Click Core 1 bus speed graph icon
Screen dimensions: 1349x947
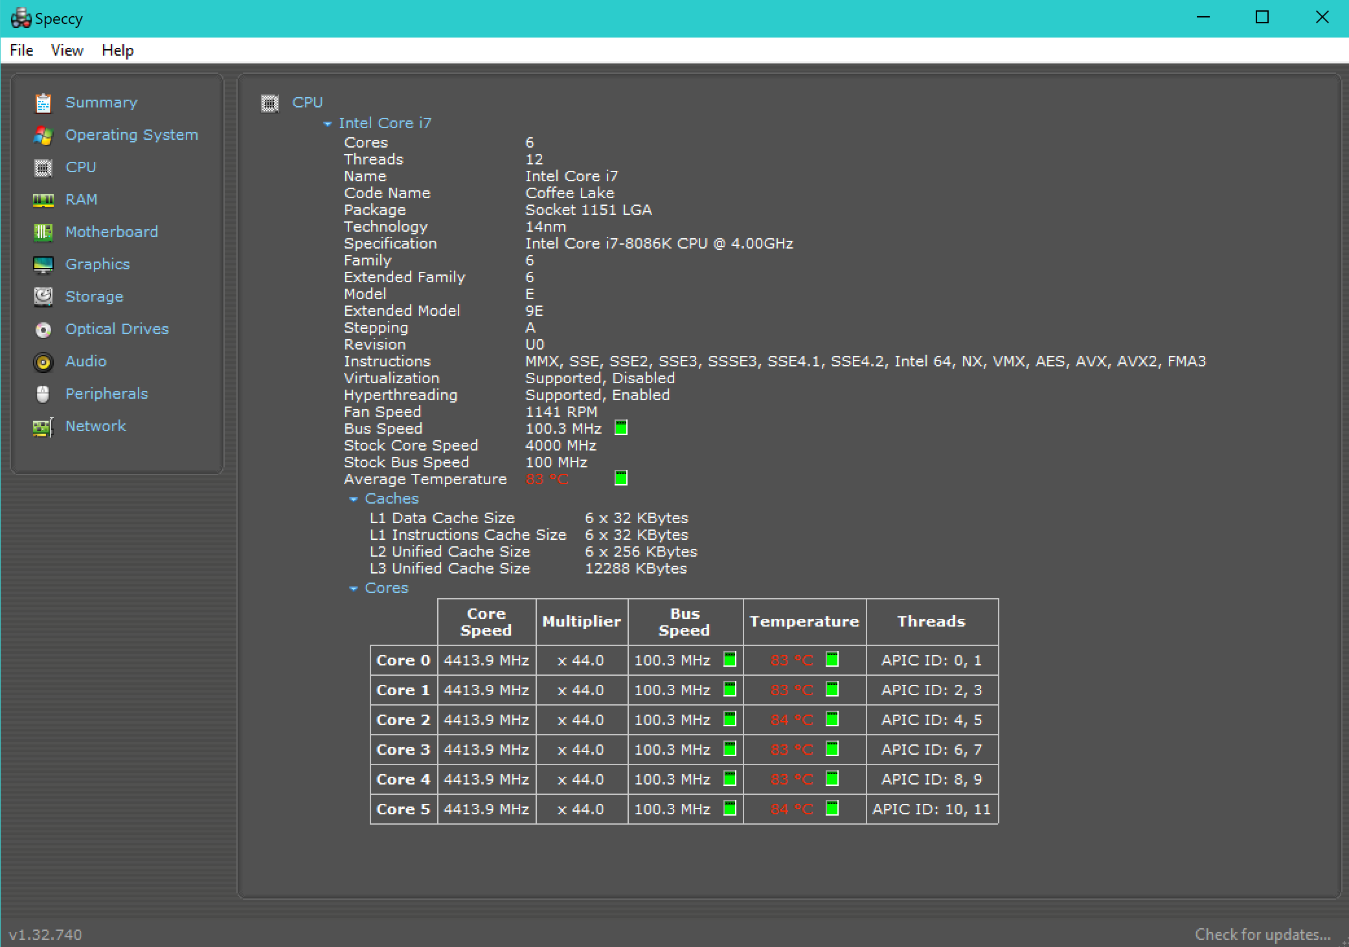(x=730, y=689)
